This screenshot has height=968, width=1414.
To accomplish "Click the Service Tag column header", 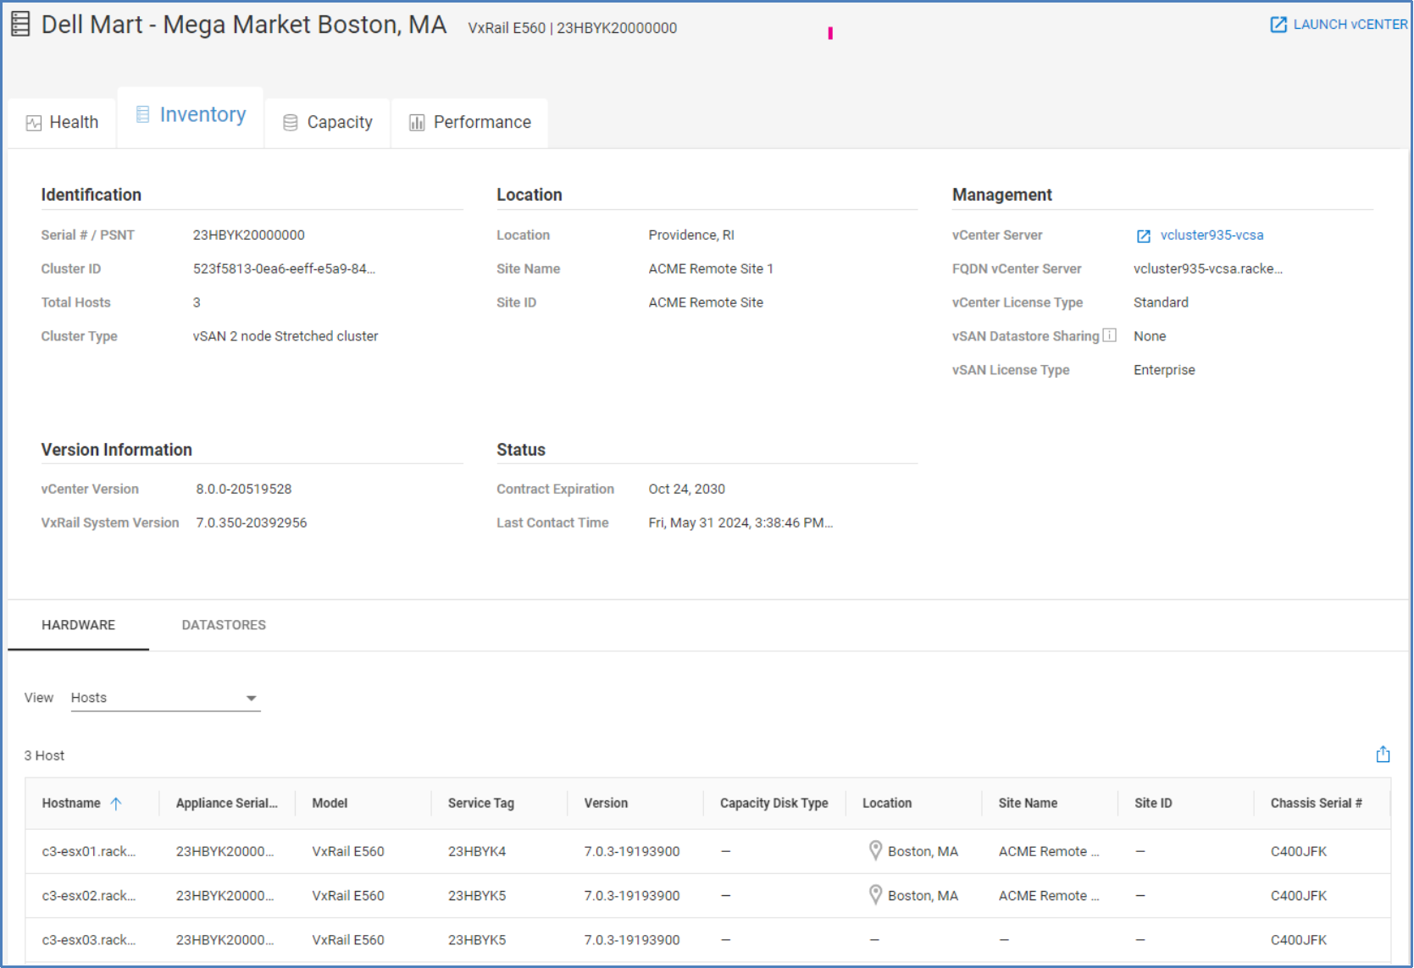I will (x=481, y=803).
